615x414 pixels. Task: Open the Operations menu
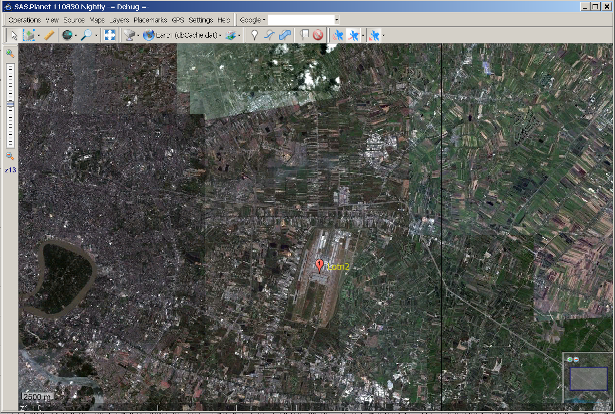click(24, 20)
